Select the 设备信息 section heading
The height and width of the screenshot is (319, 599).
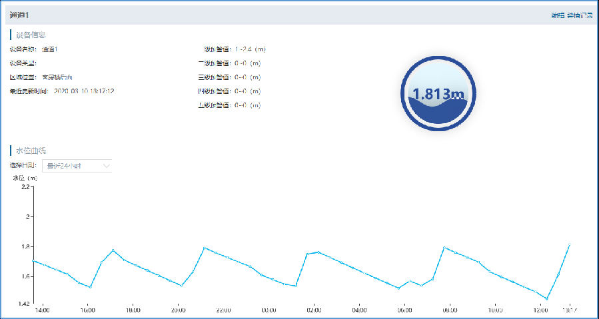pos(31,35)
